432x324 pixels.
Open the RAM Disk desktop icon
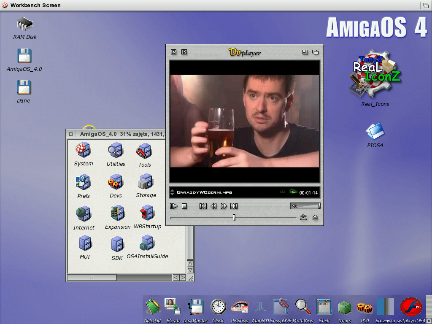25,24
